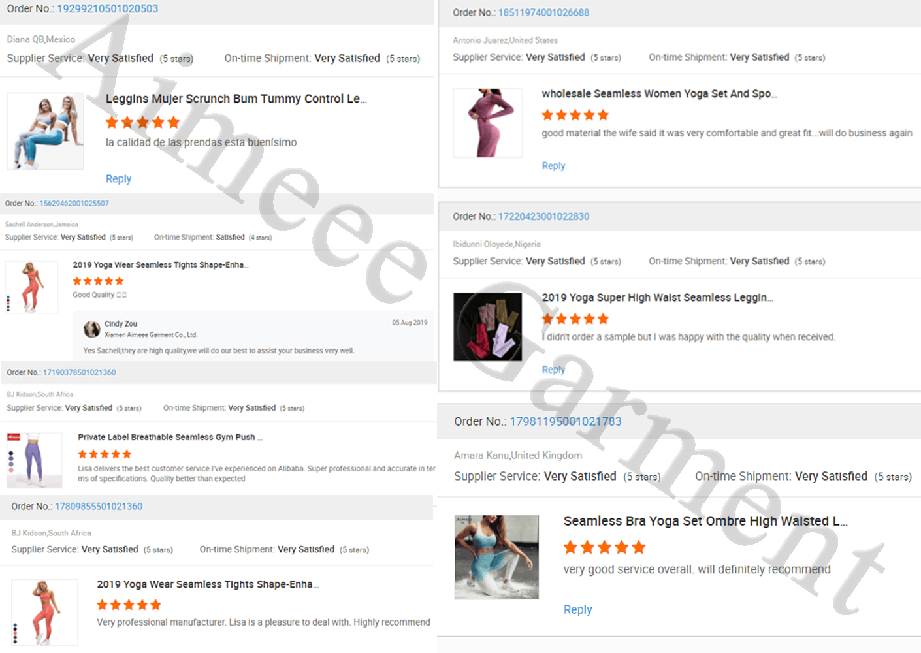
Task: Open order number 19299210501020503 link
Action: [x=108, y=9]
